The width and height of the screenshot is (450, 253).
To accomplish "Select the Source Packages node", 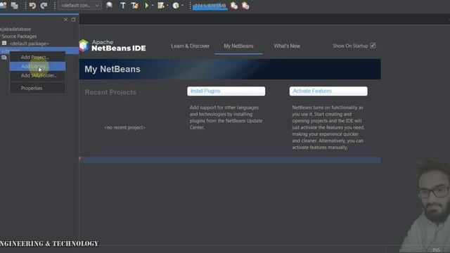I will coord(19,36).
